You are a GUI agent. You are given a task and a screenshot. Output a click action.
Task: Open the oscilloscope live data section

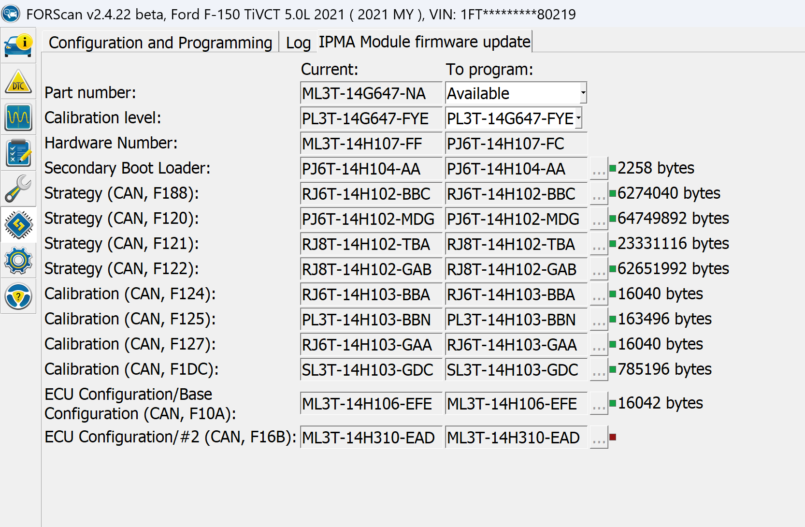click(18, 117)
